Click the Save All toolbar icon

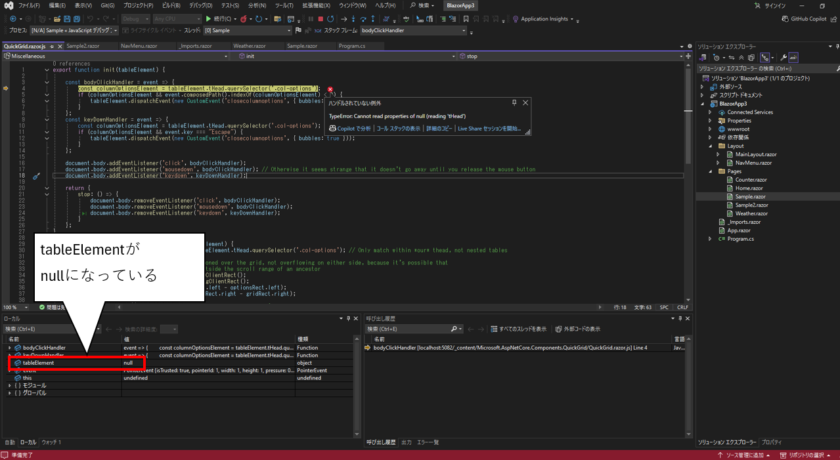77,19
